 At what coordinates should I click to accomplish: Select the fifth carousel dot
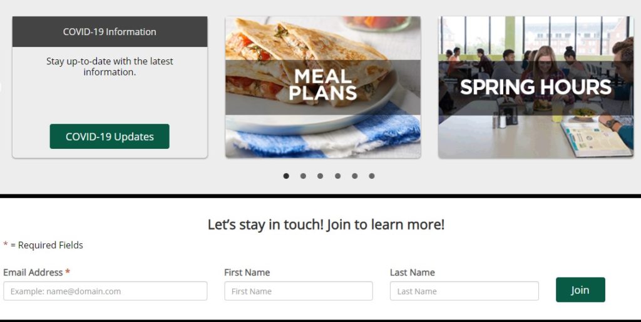[354, 176]
